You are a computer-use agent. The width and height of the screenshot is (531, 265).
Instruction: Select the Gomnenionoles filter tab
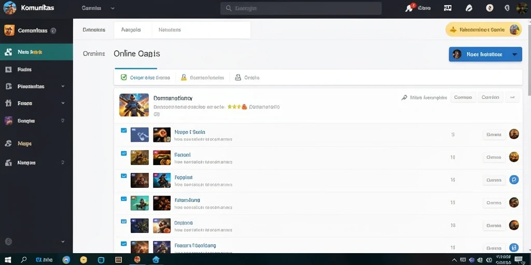pyautogui.click(x=203, y=78)
